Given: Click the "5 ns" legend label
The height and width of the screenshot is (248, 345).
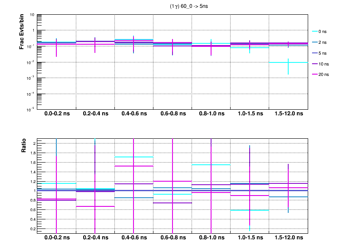Looking at the screenshot, I should click(322, 53).
